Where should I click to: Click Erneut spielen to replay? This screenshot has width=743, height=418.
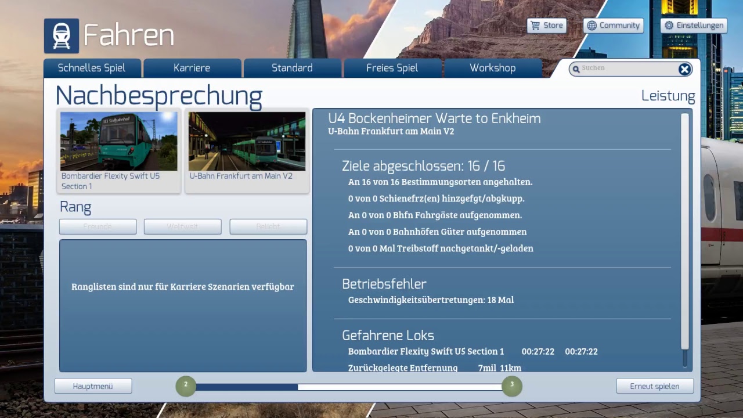click(655, 386)
